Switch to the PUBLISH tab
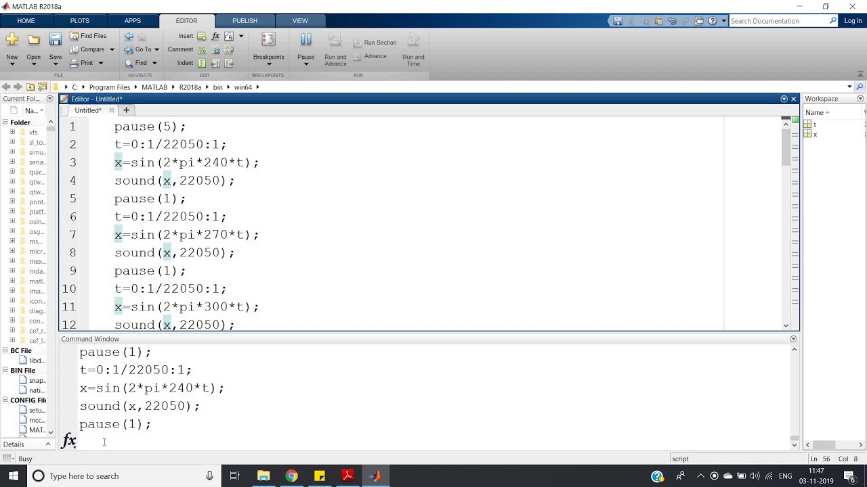867x487 pixels. click(x=245, y=21)
